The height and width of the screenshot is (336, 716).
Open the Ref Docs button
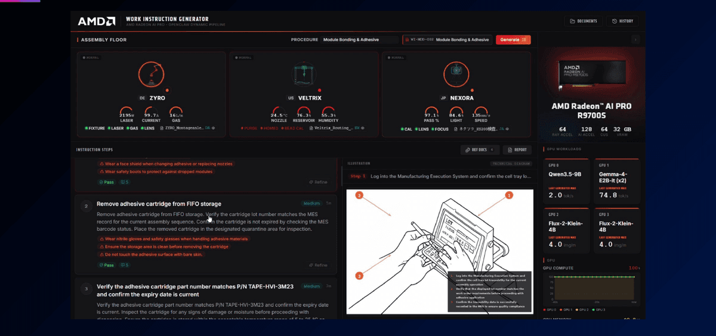click(480, 150)
